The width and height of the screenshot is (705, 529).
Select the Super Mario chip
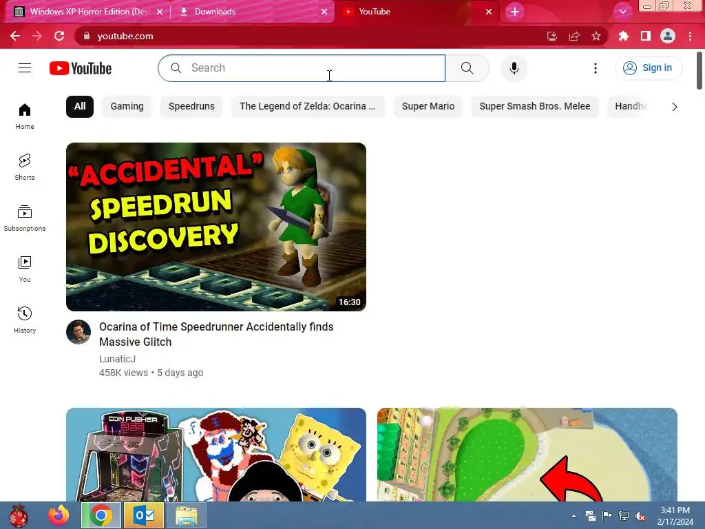pyautogui.click(x=428, y=107)
